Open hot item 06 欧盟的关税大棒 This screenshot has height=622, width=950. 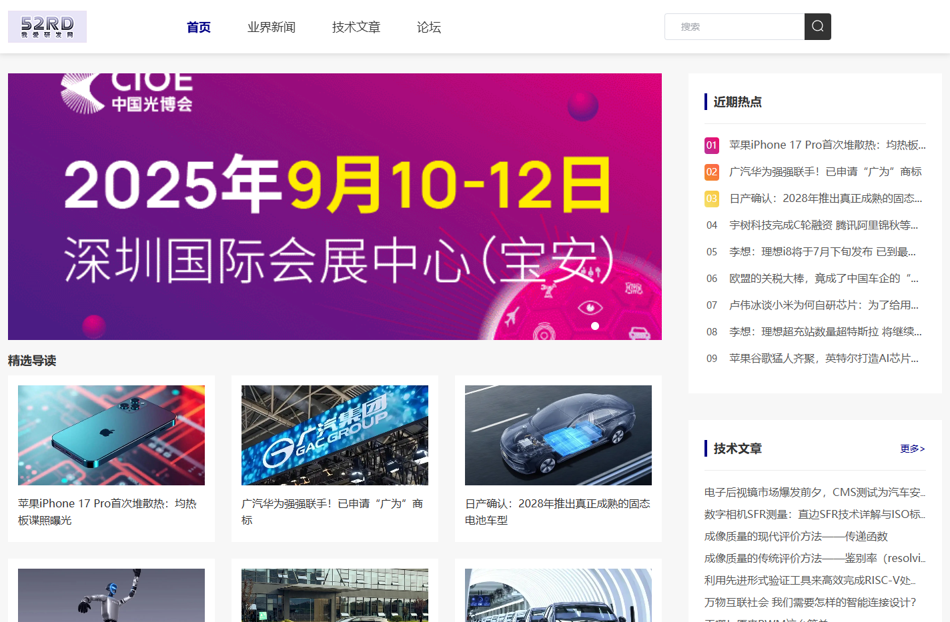(824, 278)
